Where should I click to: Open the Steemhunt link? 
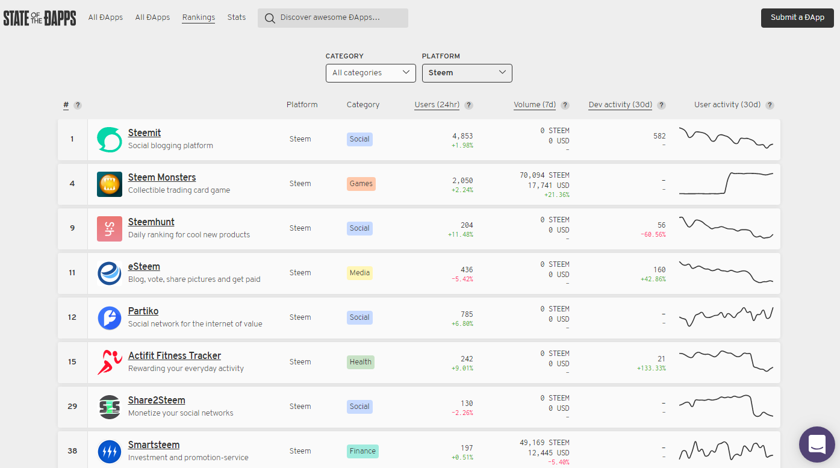[151, 222]
